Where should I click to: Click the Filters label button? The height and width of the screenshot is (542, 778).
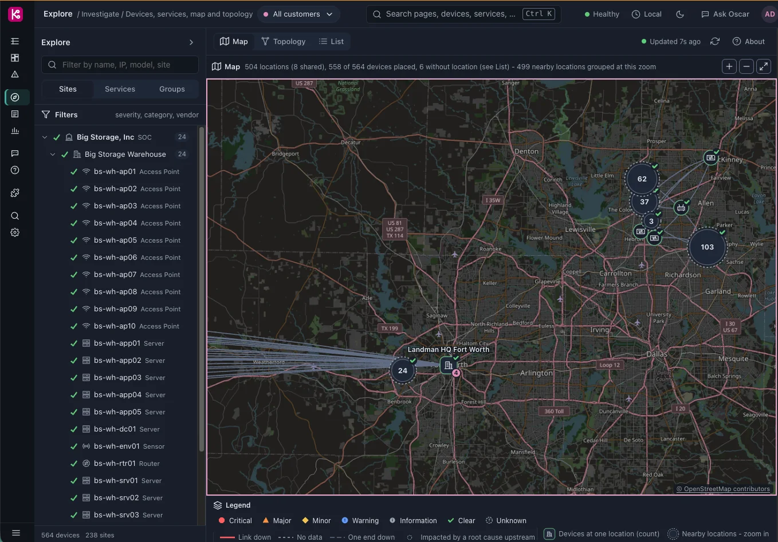(x=66, y=115)
